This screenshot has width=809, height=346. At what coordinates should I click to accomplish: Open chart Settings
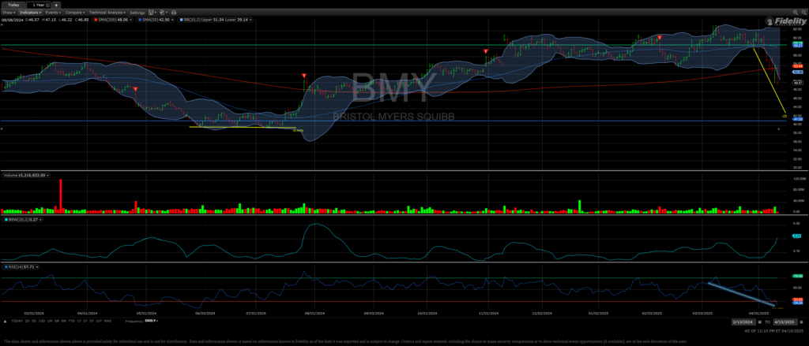click(x=137, y=13)
